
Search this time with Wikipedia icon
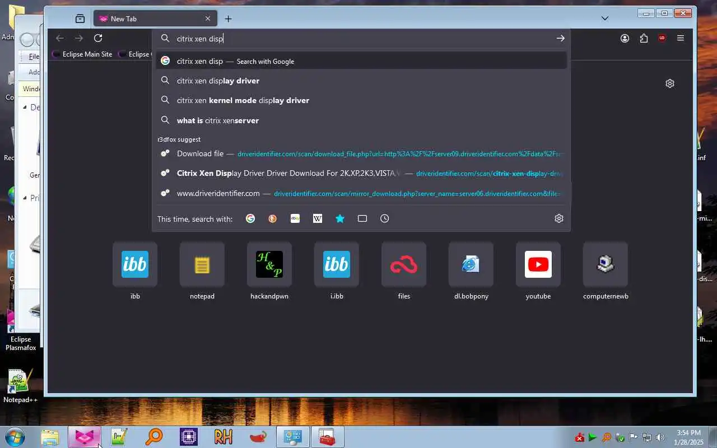pyautogui.click(x=318, y=218)
